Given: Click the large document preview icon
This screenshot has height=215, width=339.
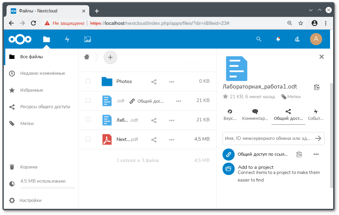Looking at the screenshot, I should (x=237, y=69).
